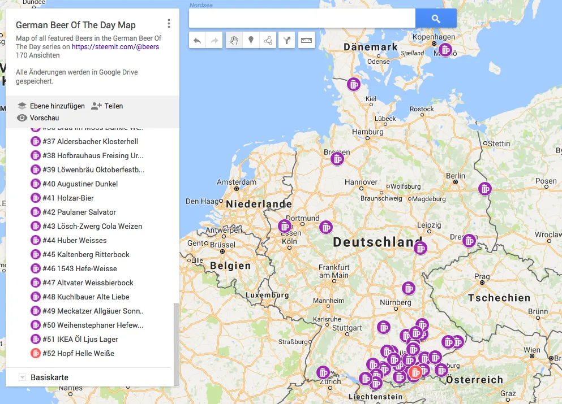Select the measure distance ruler tool
The height and width of the screenshot is (404, 562).
click(306, 41)
